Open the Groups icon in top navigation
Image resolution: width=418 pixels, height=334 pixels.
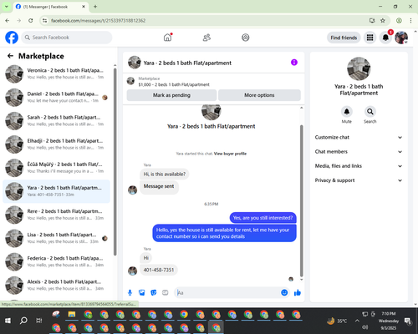(x=246, y=38)
